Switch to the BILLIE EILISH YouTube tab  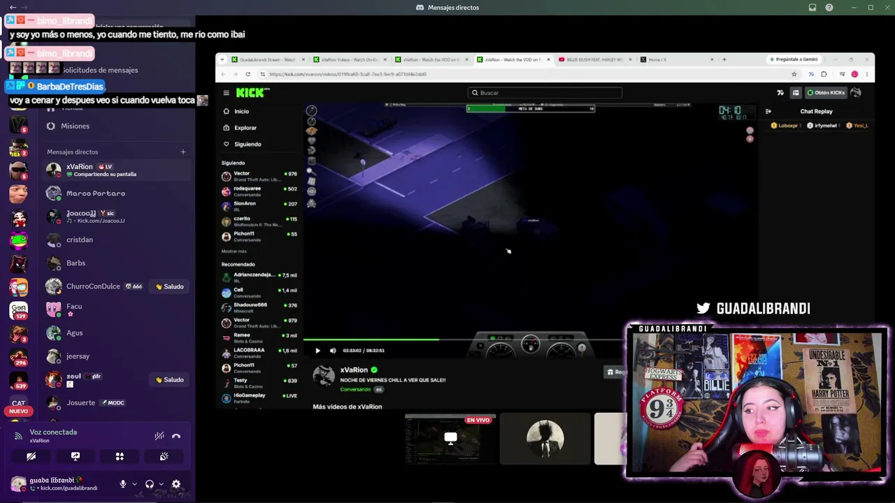(594, 59)
